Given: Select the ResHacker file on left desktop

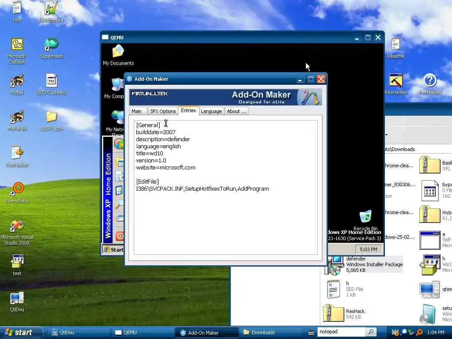Looking at the screenshot, I should click(x=17, y=157).
